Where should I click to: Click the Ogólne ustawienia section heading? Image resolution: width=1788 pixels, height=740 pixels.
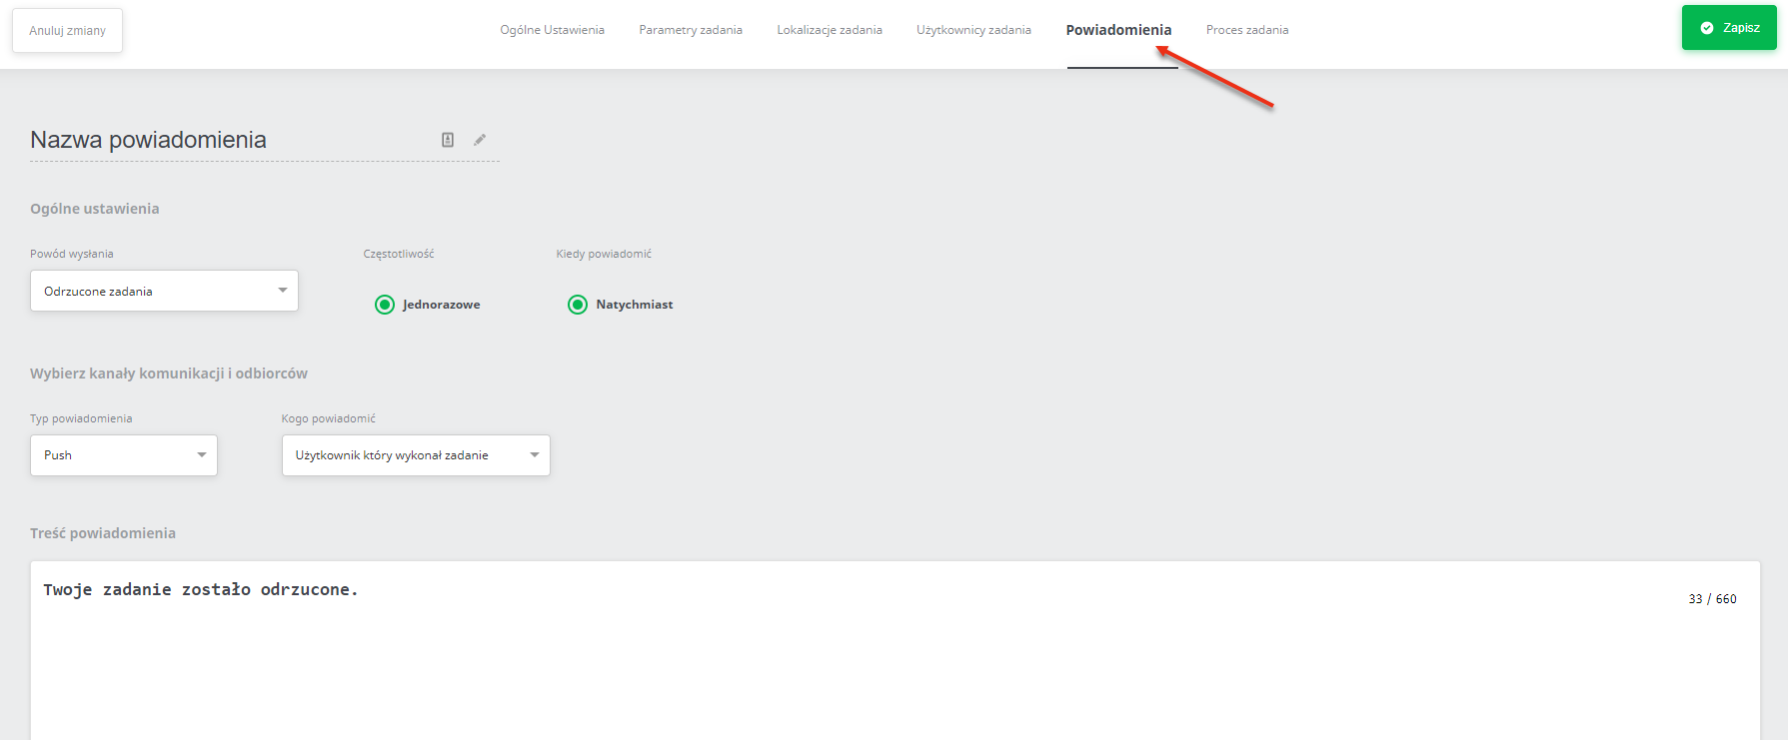(95, 209)
